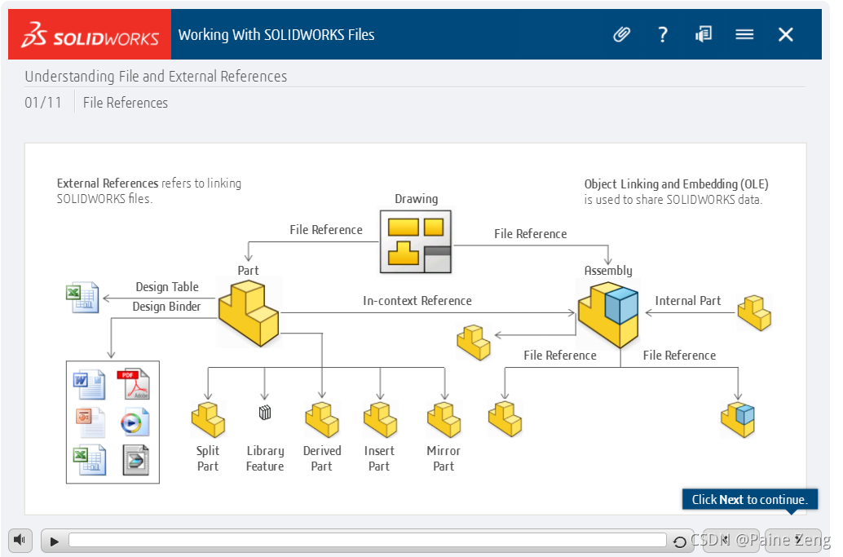Click the Drawing sheet icon
Viewport: 843px width, 557px height.
[416, 241]
